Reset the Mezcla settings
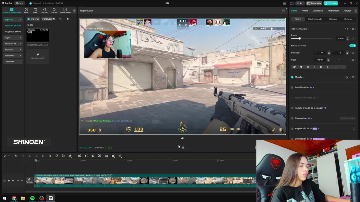Image resolution: width=360 pixels, height=202 pixels. point(346,77)
